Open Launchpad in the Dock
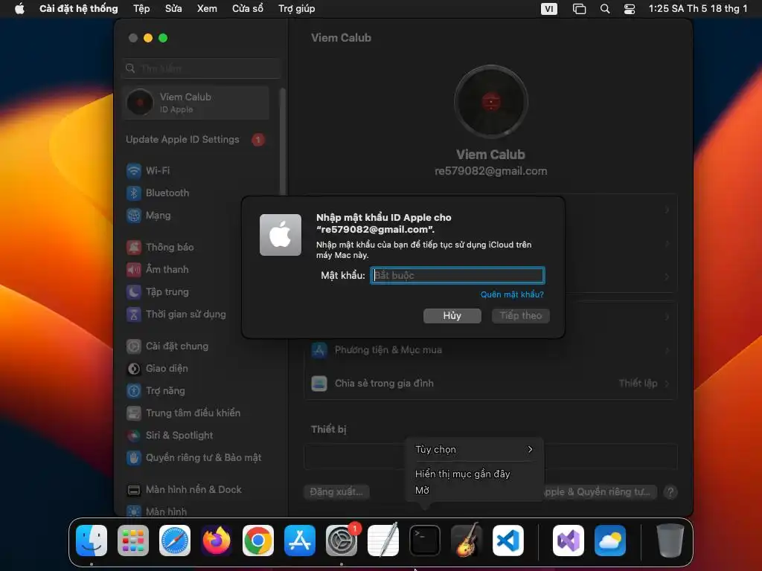 (133, 541)
